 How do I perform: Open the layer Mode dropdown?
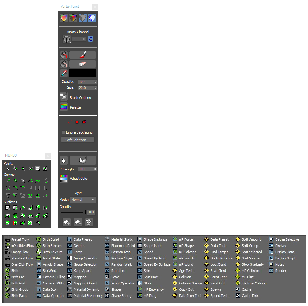(x=83, y=200)
